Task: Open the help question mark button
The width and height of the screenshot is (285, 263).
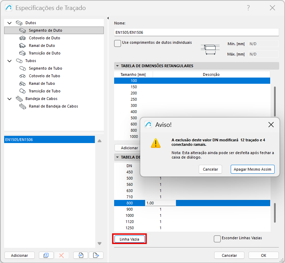Action: coord(248,8)
